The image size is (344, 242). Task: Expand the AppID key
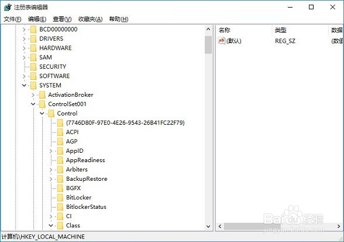(x=51, y=151)
